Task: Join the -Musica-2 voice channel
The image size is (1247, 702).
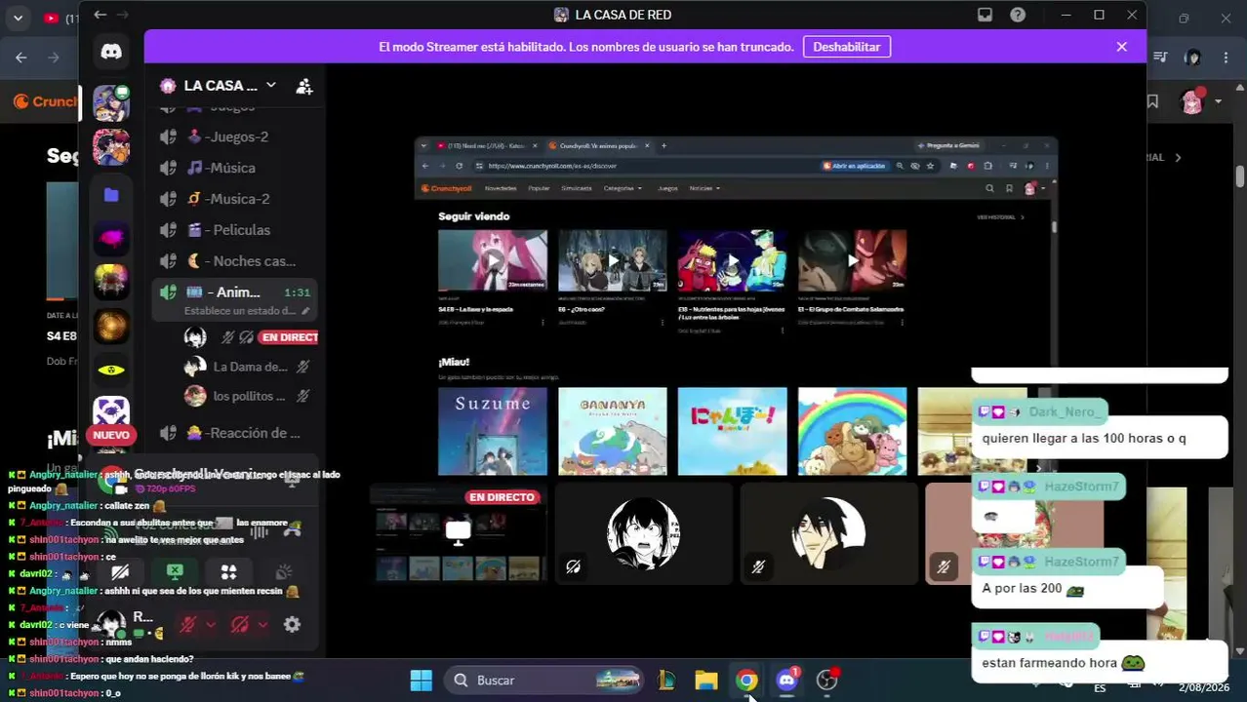Action: point(234,199)
